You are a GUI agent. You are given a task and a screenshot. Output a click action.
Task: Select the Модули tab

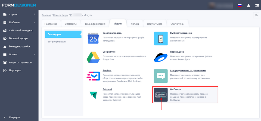coord(118,23)
